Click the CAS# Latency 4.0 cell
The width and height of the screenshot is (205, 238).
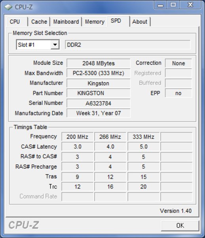(x=110, y=147)
